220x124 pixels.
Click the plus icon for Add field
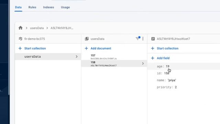[153, 58]
